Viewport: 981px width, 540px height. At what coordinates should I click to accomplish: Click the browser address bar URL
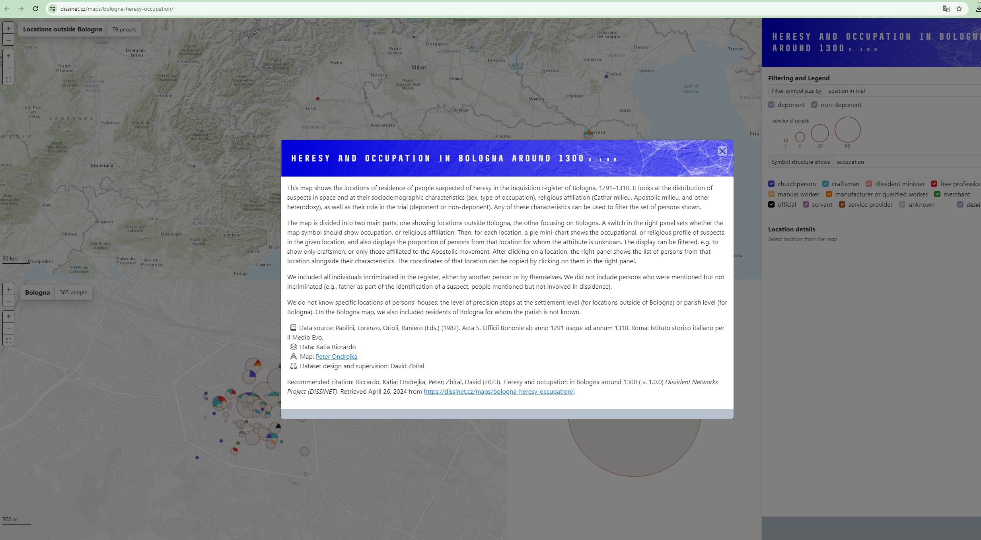point(117,9)
